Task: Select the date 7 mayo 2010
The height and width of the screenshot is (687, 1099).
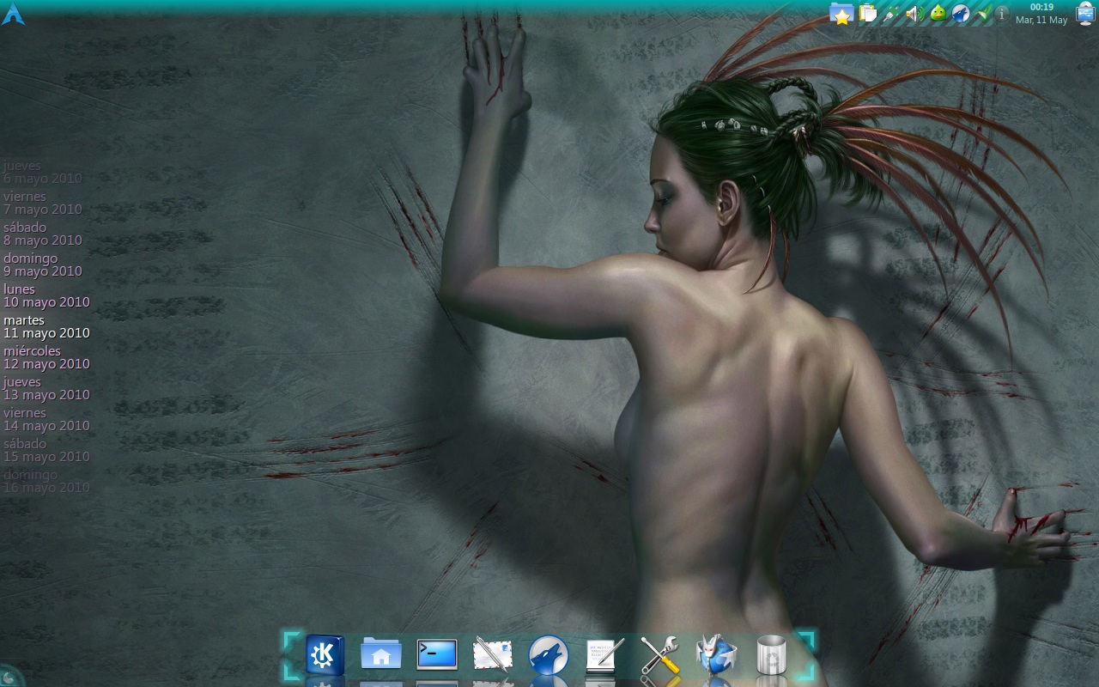Action: pos(43,210)
